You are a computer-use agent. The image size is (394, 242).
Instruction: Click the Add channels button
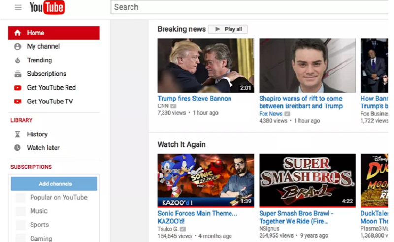pos(54,184)
